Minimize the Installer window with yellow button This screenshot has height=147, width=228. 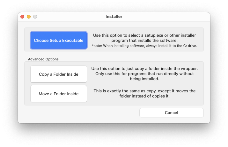(x=29, y=17)
